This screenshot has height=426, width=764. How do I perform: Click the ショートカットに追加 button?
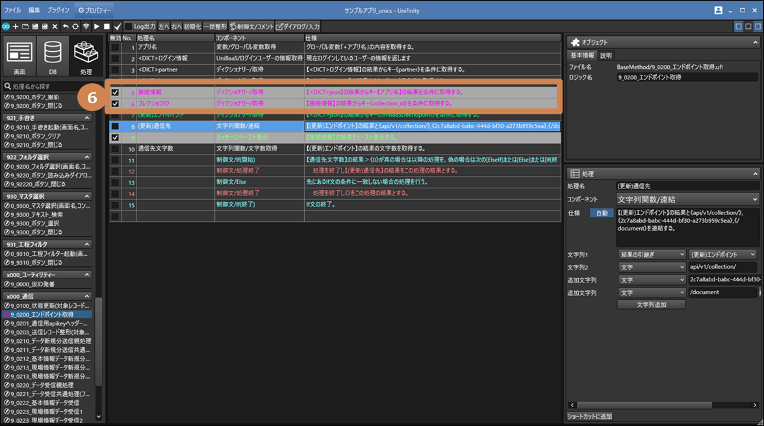(x=590, y=416)
